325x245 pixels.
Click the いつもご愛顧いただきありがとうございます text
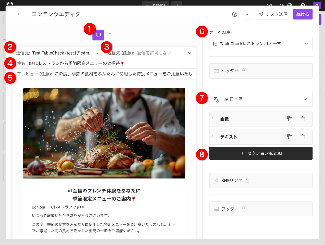coord(71,216)
